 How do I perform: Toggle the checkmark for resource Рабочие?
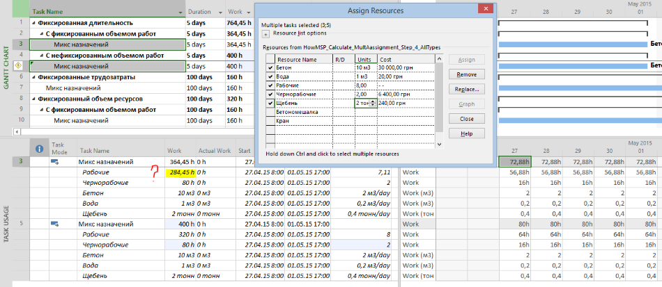pyautogui.click(x=270, y=85)
